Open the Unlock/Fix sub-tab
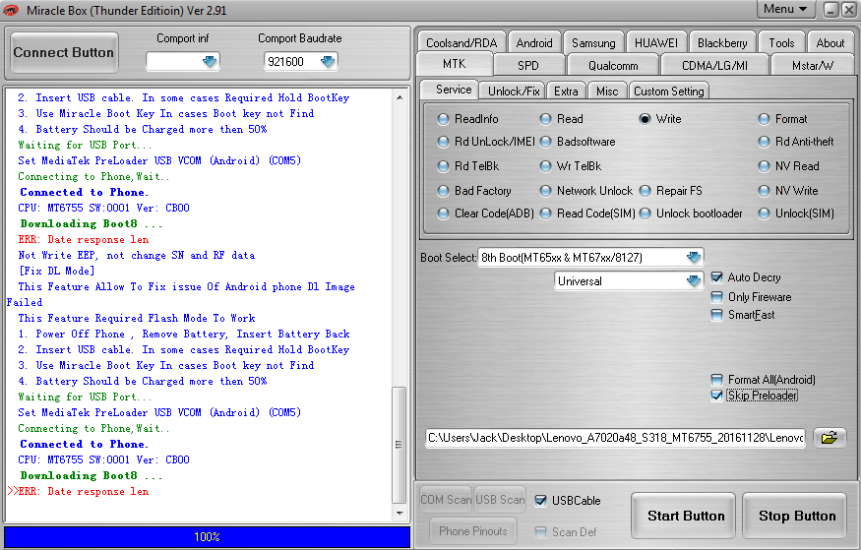This screenshot has width=861, height=550. coord(514,92)
